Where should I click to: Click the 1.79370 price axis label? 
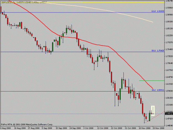[x=169, y=42]
